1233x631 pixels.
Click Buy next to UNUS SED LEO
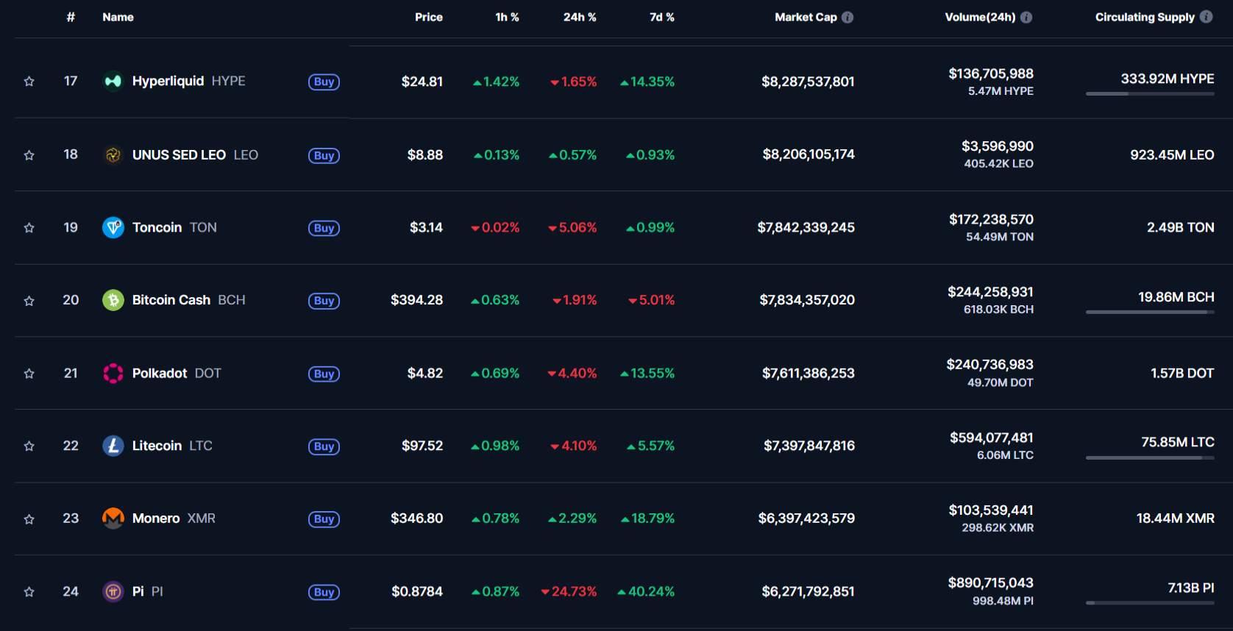point(324,155)
